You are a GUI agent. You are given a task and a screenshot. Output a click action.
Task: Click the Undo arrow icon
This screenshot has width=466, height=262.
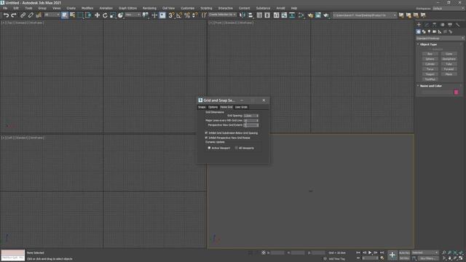coord(6,15)
